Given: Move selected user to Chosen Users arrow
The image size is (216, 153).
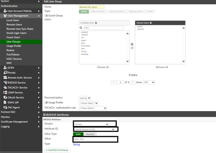Looking at the screenshot, I should [132, 44].
